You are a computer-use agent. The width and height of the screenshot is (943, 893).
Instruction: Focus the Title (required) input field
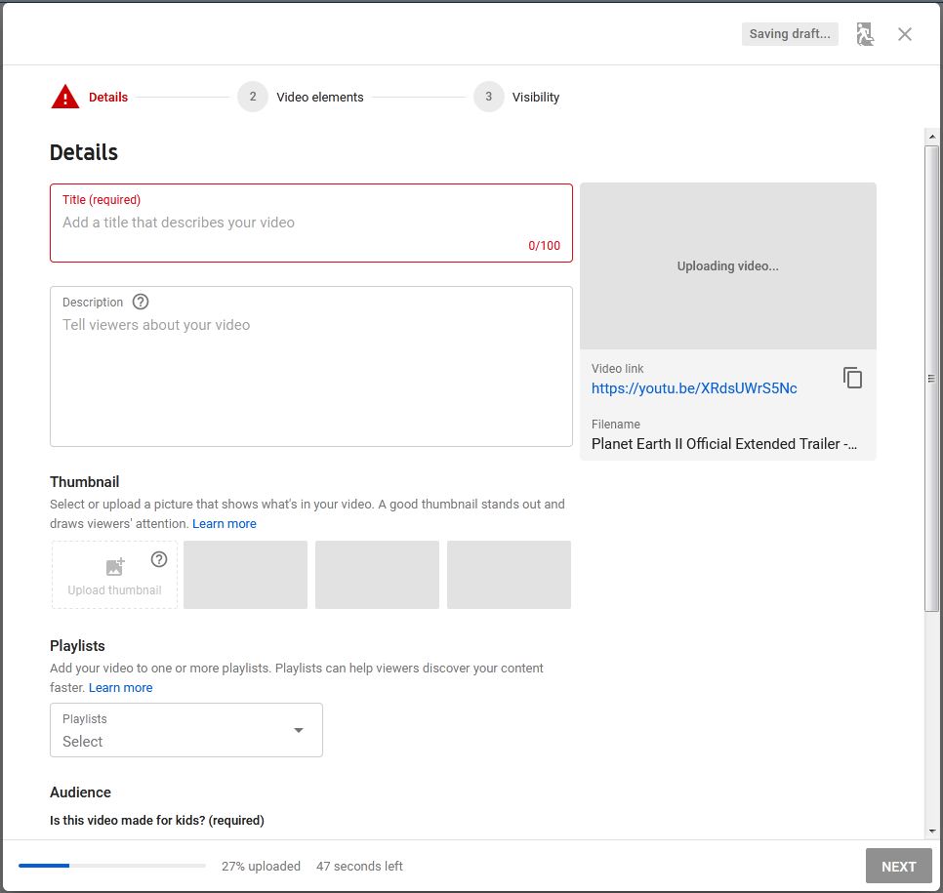(x=311, y=223)
